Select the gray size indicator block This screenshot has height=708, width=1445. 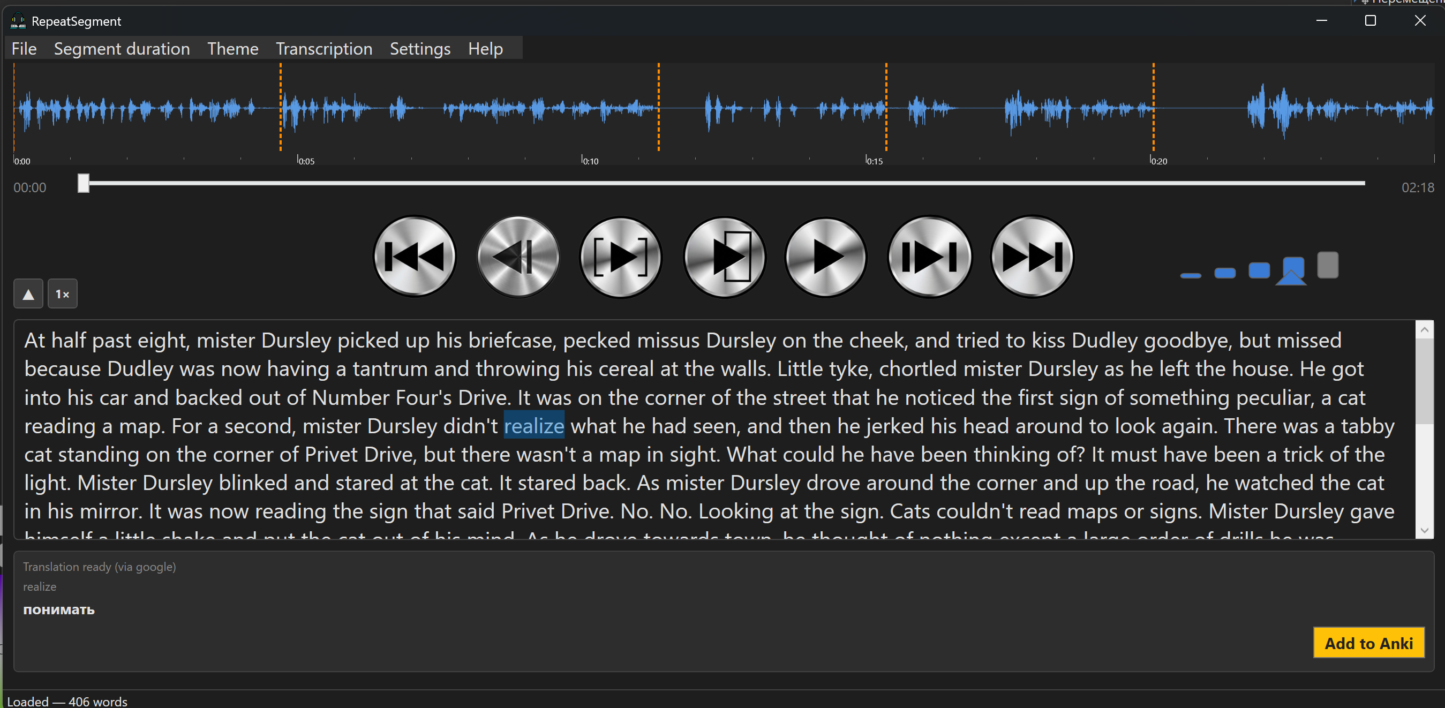click(x=1327, y=265)
